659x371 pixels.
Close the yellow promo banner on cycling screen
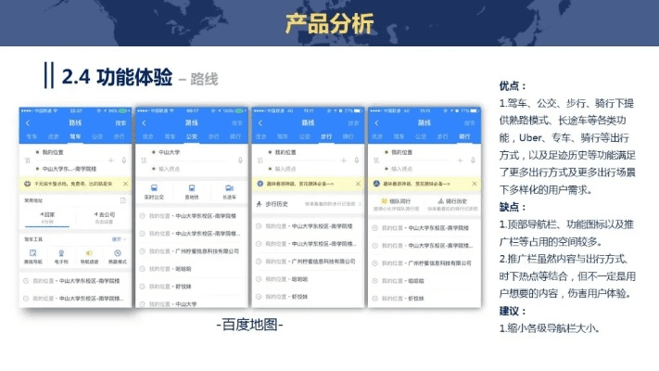click(x=474, y=184)
